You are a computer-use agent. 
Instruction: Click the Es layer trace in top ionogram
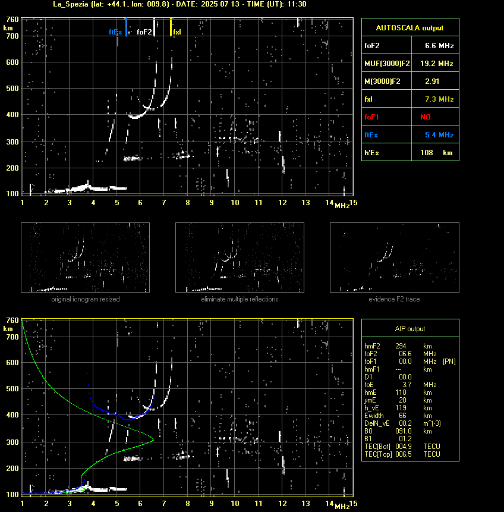point(85,189)
